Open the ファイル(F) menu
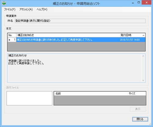 (x=10, y=9)
